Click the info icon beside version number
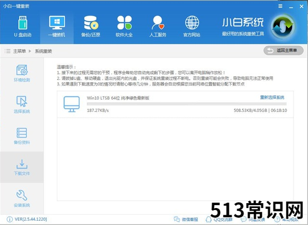 click(9, 219)
